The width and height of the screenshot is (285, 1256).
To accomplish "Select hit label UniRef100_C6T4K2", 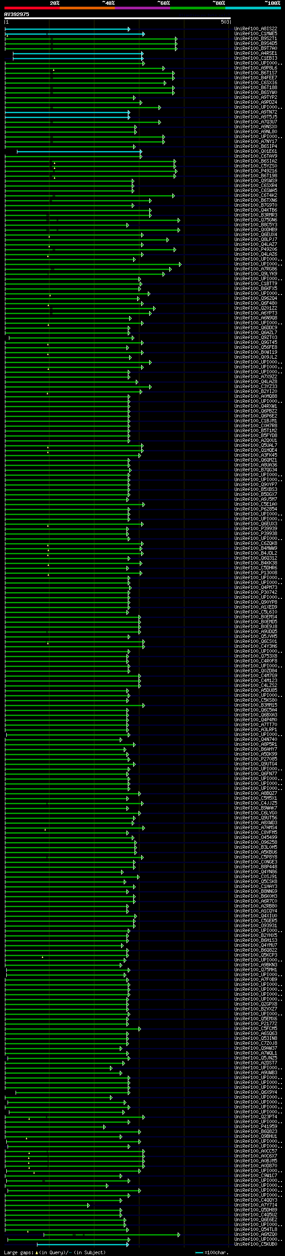I will tap(256, 196).
